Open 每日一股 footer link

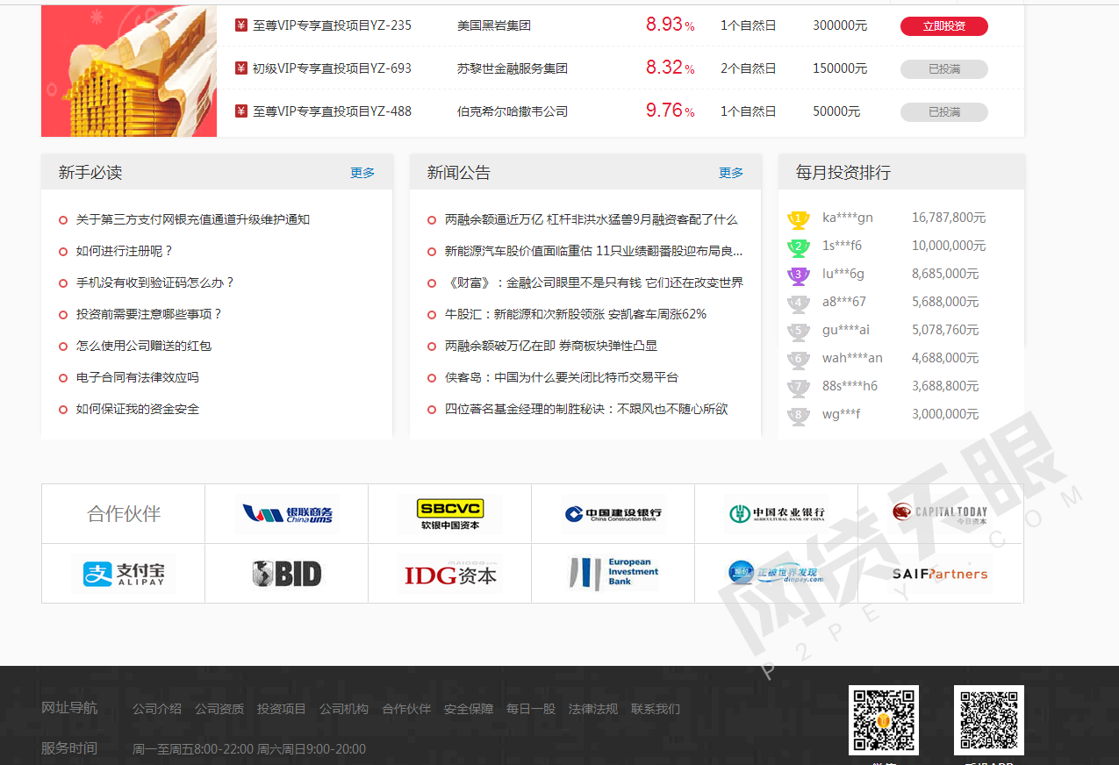pyautogui.click(x=531, y=709)
